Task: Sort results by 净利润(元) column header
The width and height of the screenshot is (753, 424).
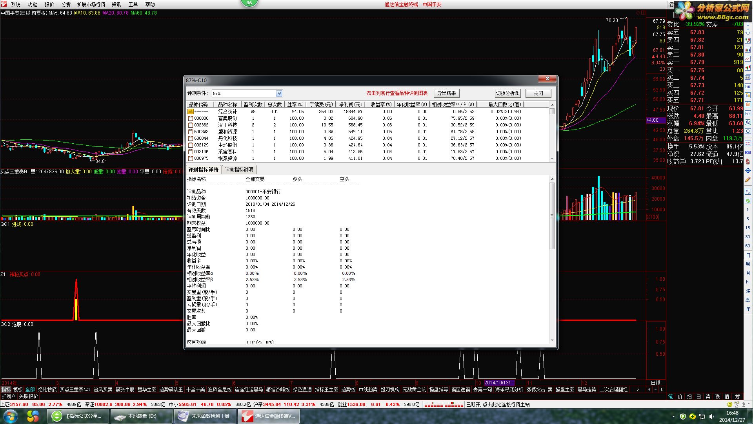Action: coord(350,104)
